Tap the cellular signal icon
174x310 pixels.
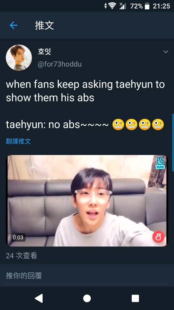point(123,6)
